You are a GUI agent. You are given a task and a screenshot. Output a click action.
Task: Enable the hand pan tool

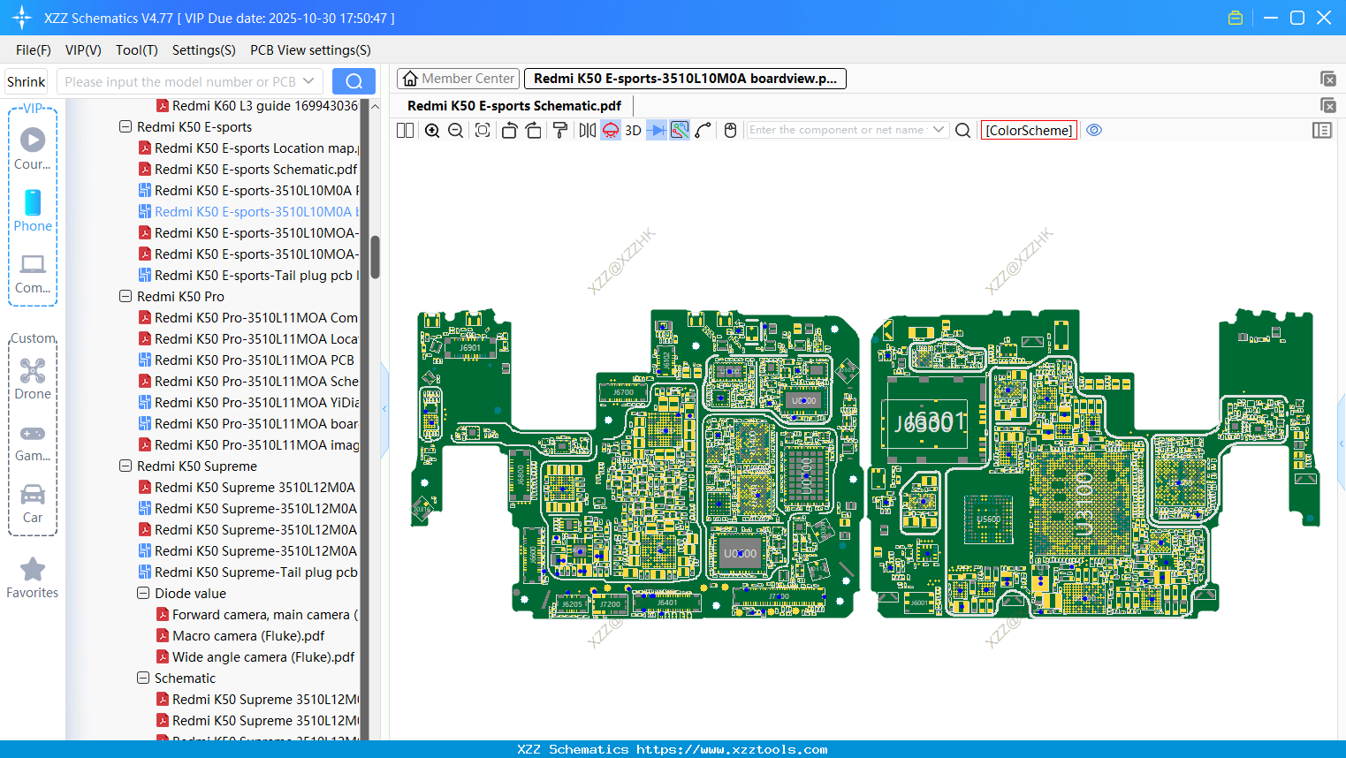point(730,129)
